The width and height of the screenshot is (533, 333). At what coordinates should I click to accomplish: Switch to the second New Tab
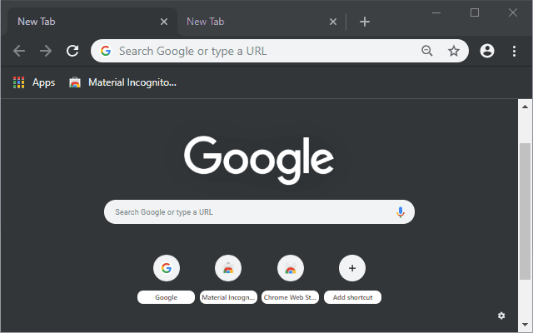[x=261, y=22]
